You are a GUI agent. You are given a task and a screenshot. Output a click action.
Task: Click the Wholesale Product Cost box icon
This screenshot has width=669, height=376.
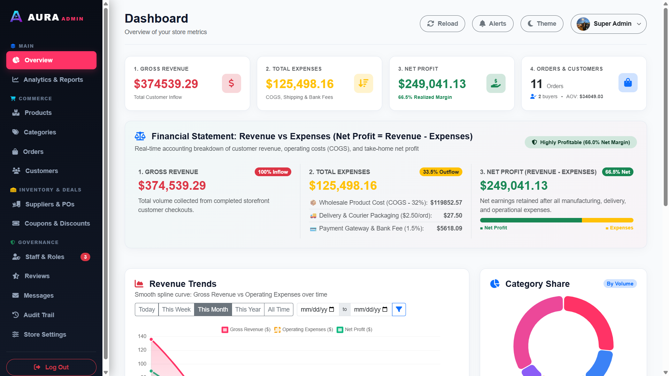[x=313, y=203]
